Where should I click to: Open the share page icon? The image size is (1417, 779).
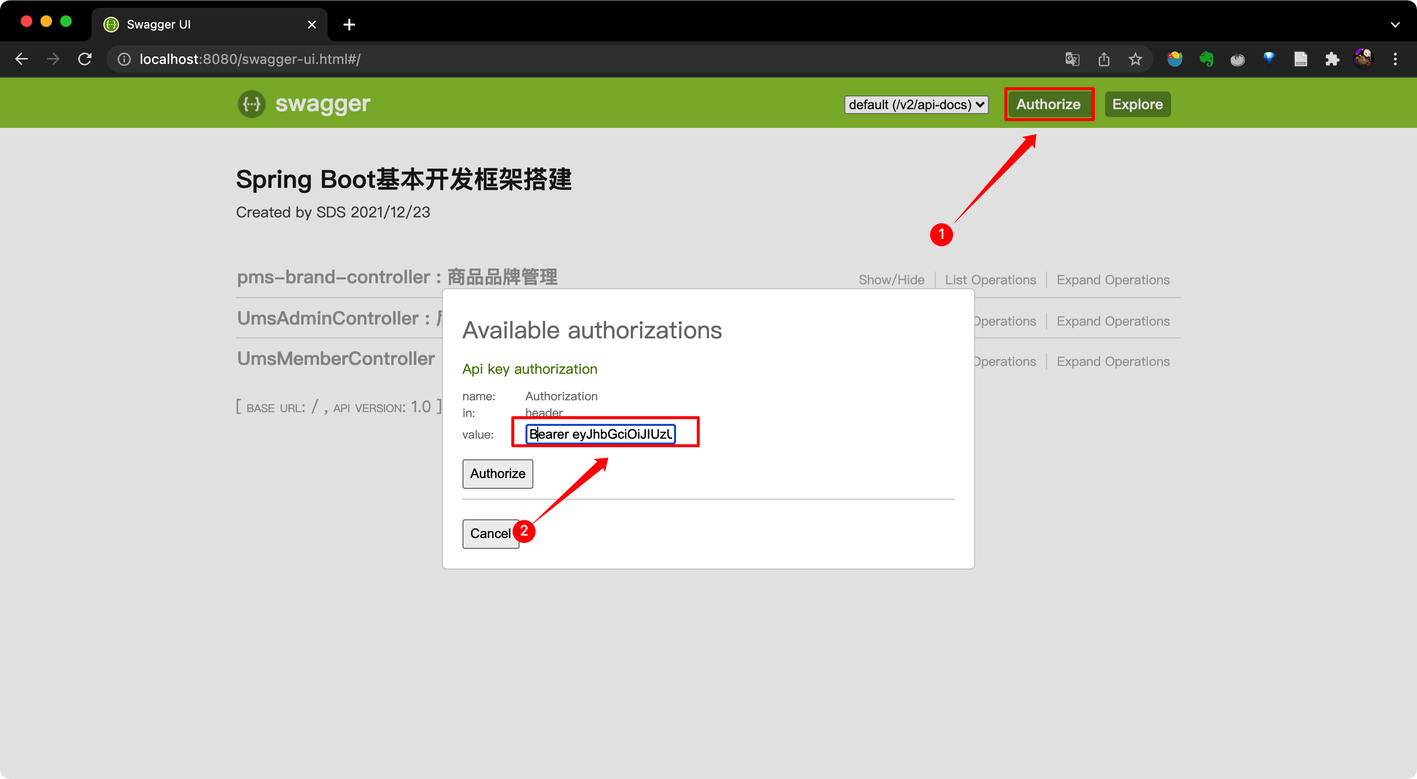click(x=1104, y=59)
